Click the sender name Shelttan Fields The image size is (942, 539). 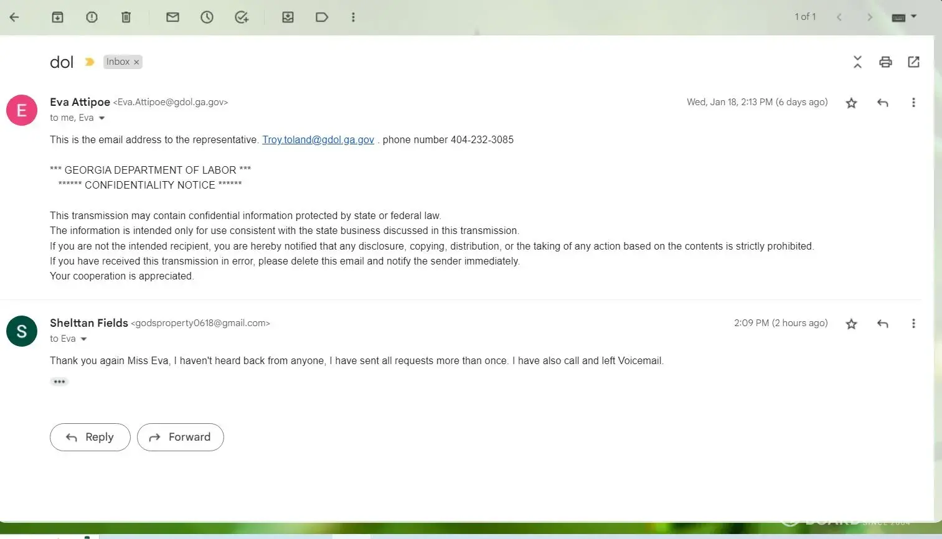coord(89,323)
